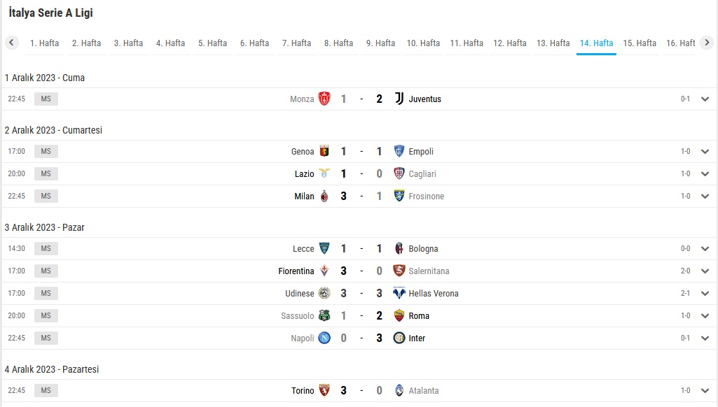Image resolution: width=718 pixels, height=407 pixels.
Task: Show later weeks with right arrow
Action: tap(707, 43)
